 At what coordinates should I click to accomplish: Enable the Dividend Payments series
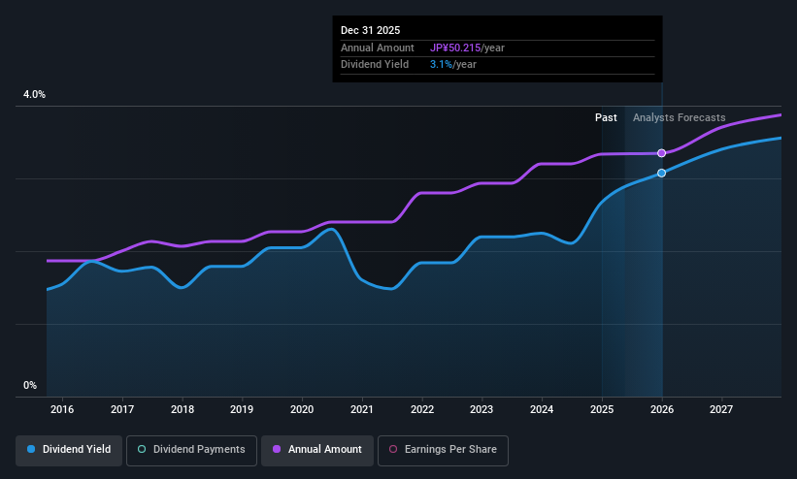(x=191, y=450)
